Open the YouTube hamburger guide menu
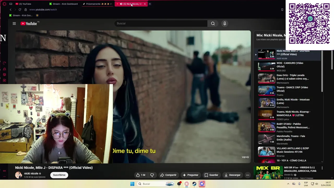Image resolution: width=334 pixels, height=188 pixels. pyautogui.click(x=14, y=23)
